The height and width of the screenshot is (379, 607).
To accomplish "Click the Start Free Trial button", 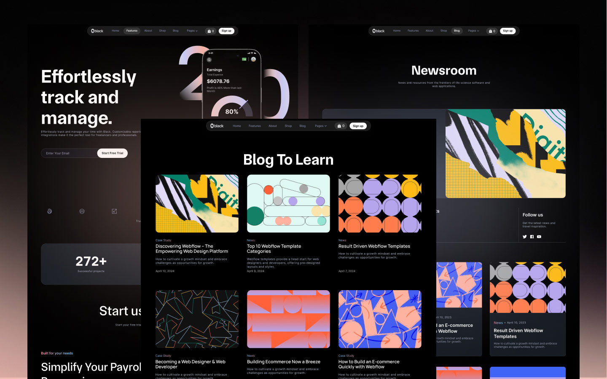I will pyautogui.click(x=113, y=153).
